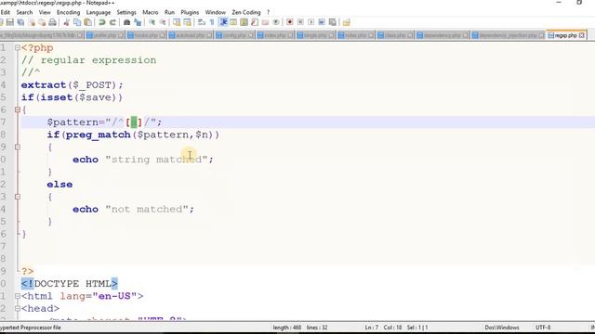This screenshot has height=334, width=595.
Task: Open the View menu
Action: pos(45,12)
